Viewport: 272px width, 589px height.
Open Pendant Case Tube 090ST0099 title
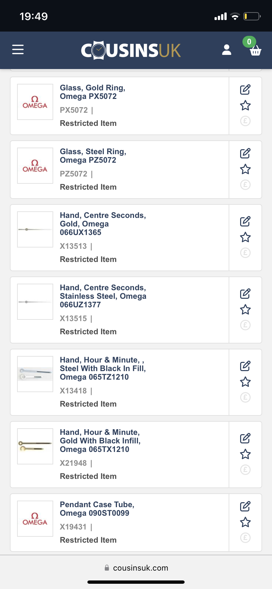coord(97,509)
